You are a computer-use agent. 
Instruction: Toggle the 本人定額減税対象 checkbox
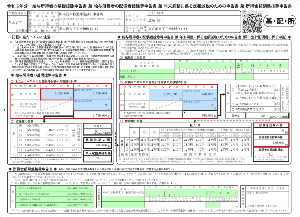pyautogui.click(x=97, y=159)
